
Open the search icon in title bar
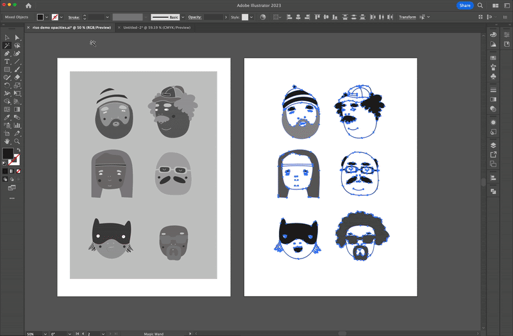click(x=480, y=6)
